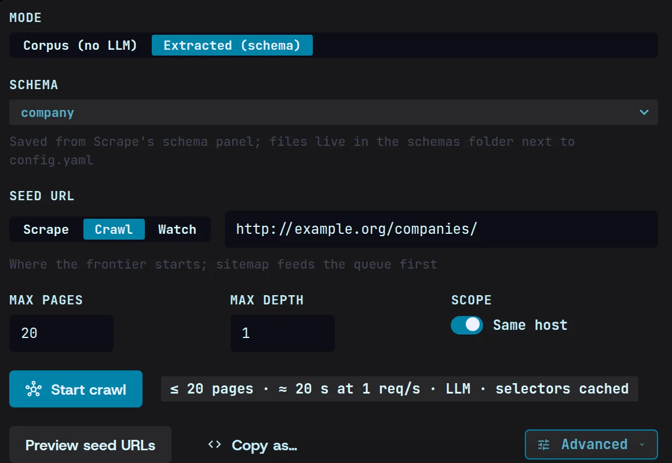Click Preview seed URLs button
Viewport: 672px width, 463px height.
(90, 445)
